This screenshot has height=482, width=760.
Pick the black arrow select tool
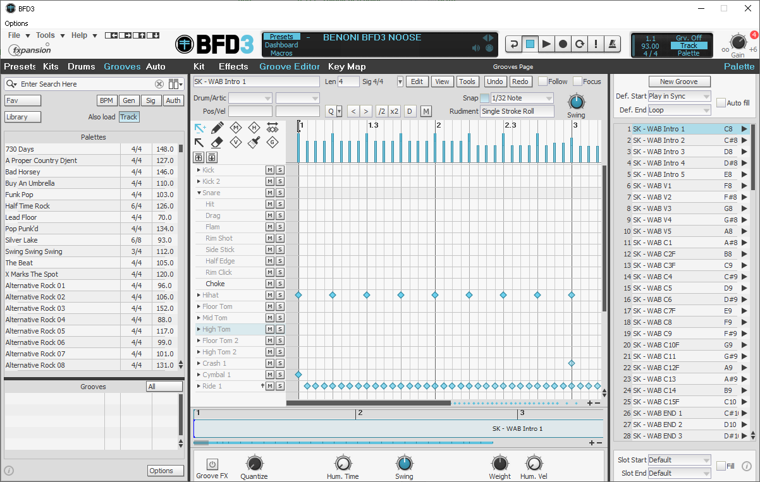click(200, 142)
